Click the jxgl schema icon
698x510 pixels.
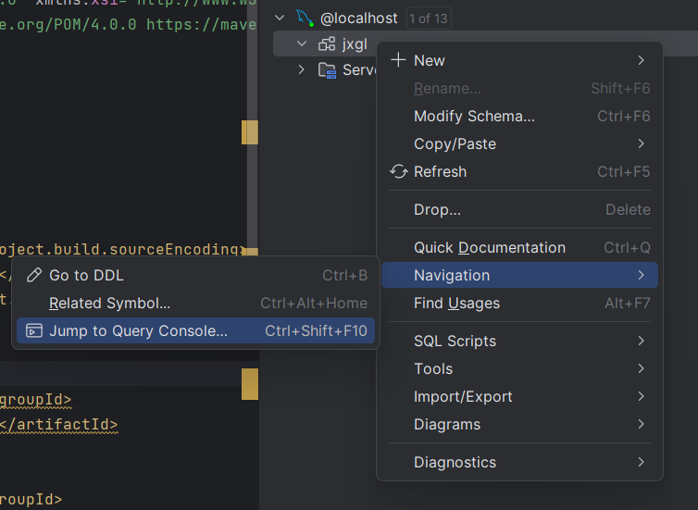[x=327, y=44]
